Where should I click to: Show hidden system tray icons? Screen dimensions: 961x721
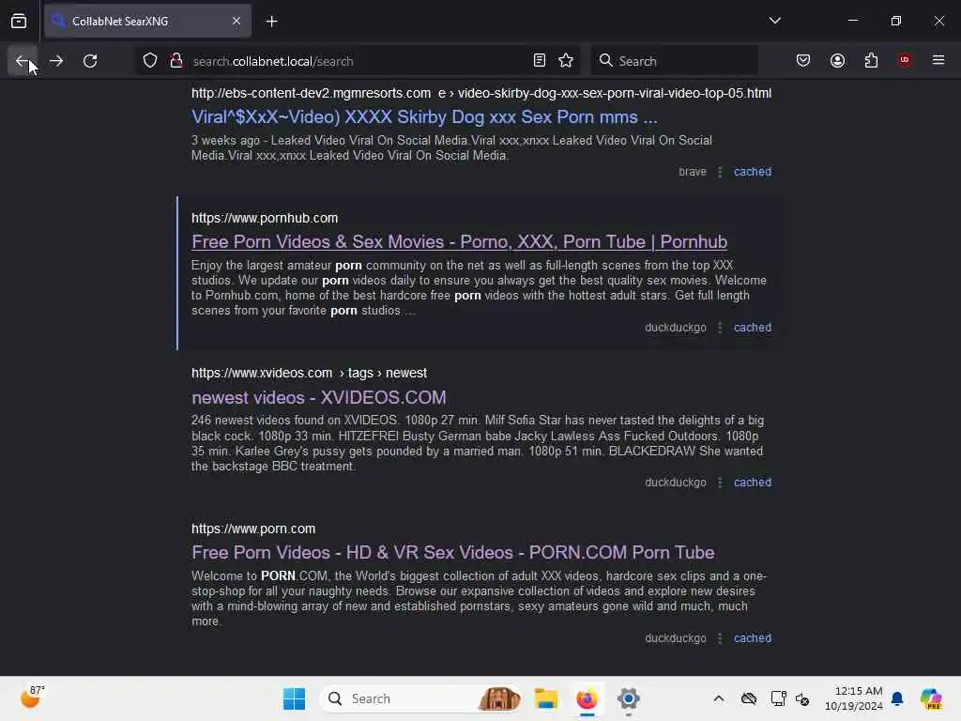(x=719, y=698)
